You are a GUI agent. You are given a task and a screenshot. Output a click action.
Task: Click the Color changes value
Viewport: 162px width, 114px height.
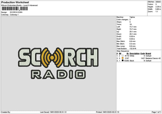(130, 20)
